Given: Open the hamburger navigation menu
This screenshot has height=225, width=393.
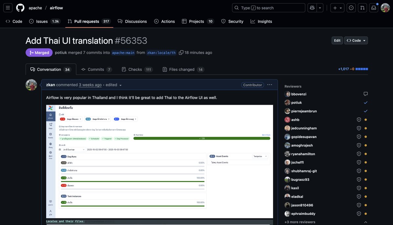Looking at the screenshot, I should tap(7, 7).
